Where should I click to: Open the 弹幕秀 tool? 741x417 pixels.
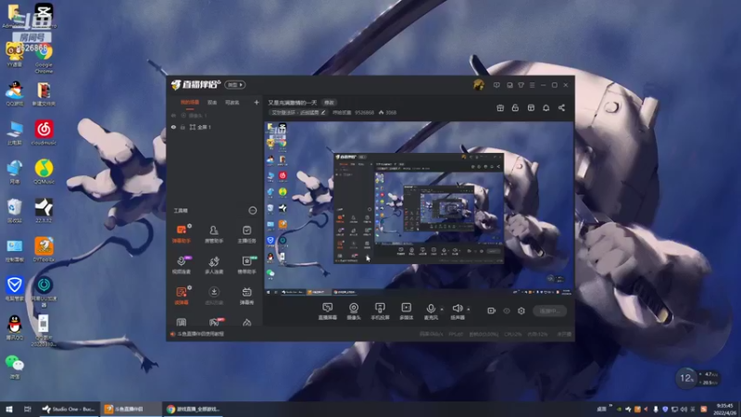[246, 296]
